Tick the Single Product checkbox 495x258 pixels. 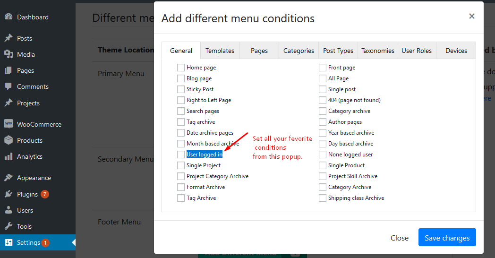(x=322, y=165)
